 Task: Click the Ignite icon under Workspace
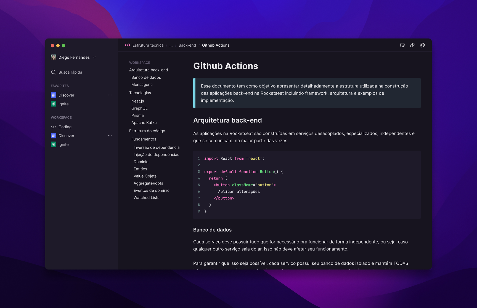pyautogui.click(x=54, y=144)
